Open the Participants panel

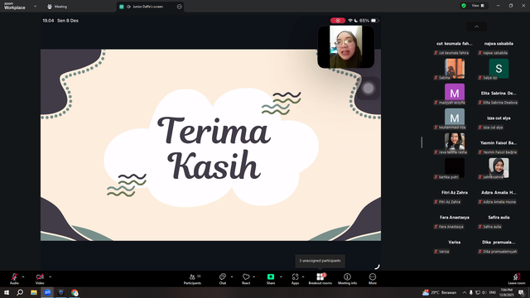(x=192, y=279)
